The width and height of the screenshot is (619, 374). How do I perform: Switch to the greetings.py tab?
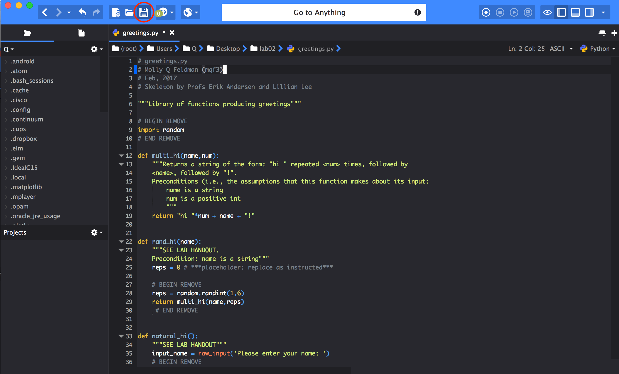coord(140,33)
